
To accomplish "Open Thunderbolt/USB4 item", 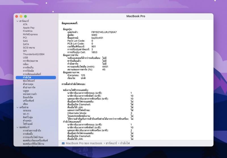I will [33, 54].
